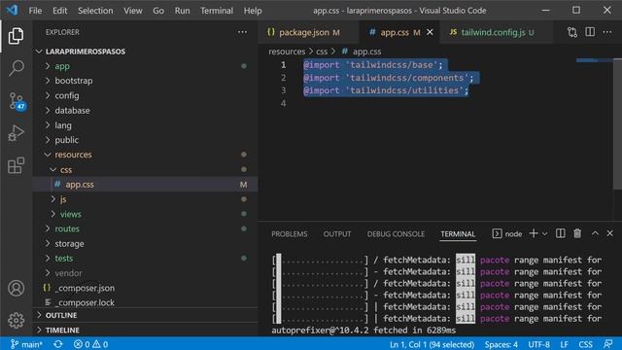Select the TERMINAL panel tab
This screenshot has width=622, height=350.
click(458, 234)
